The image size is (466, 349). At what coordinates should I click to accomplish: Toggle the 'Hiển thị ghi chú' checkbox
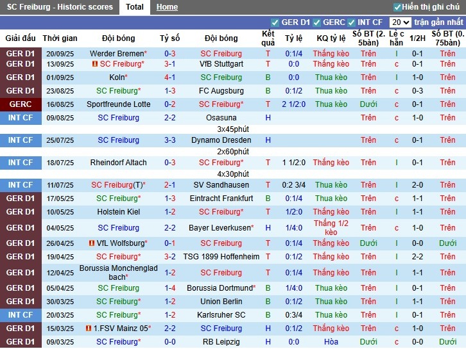tap(397, 7)
